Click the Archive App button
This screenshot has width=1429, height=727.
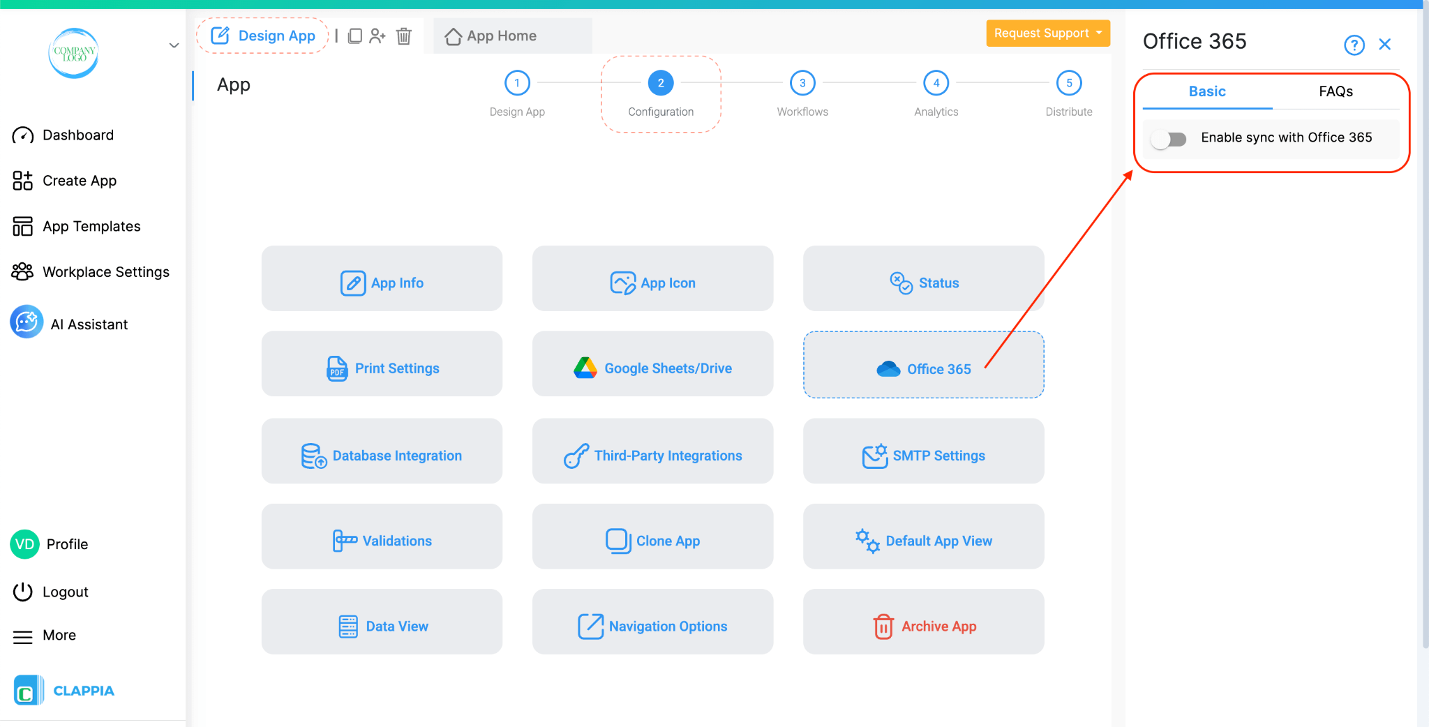click(x=922, y=625)
